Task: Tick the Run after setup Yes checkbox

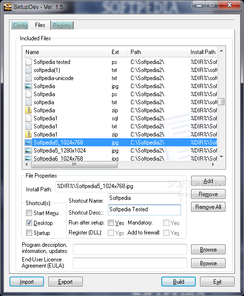Action: coord(111,223)
